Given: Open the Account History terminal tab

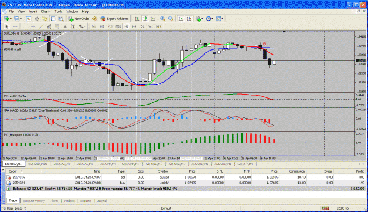Looking at the screenshot, I should 34,201.
